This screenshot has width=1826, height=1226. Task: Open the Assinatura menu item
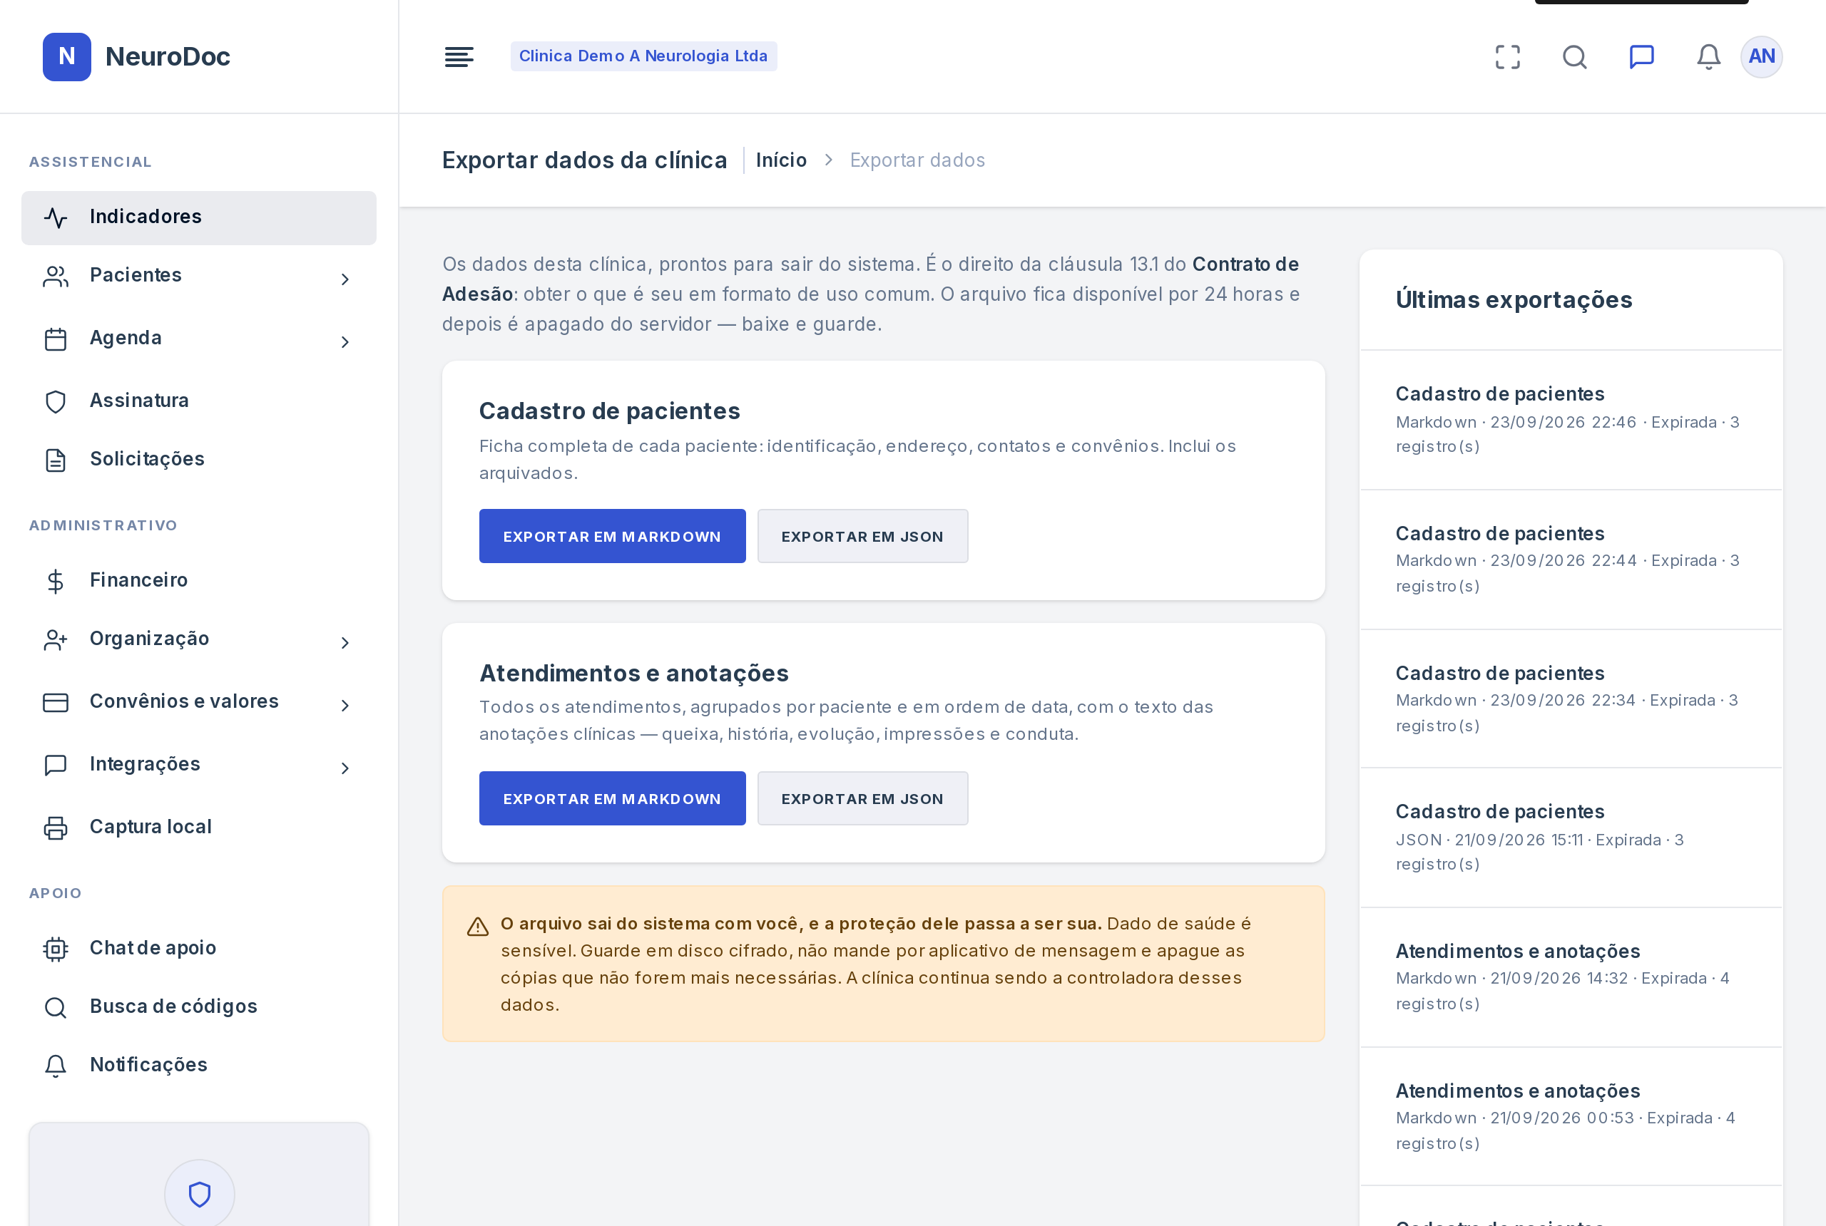tap(199, 401)
